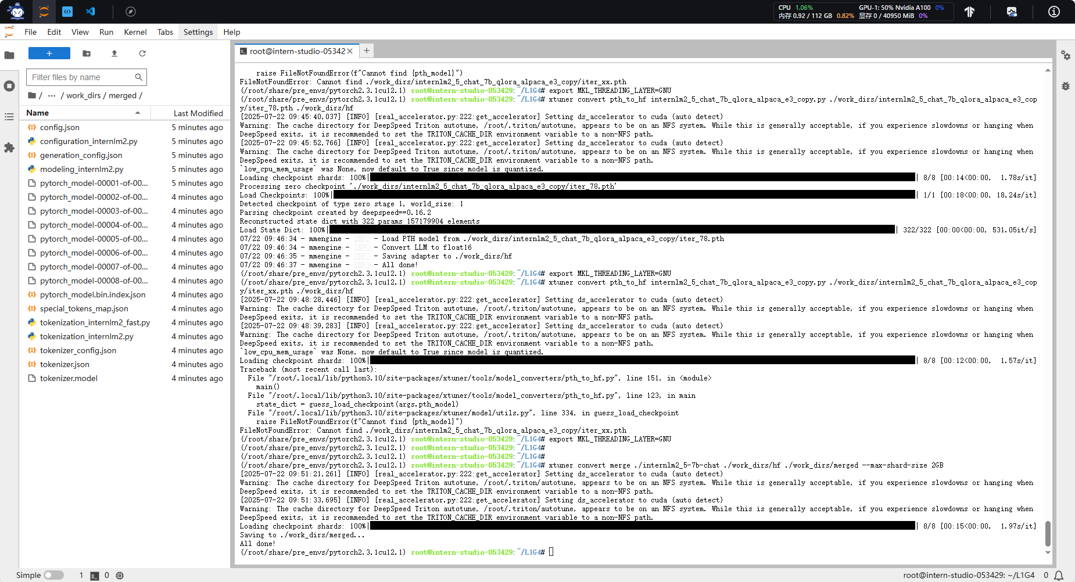Viewport: 1075px width, 582px height.
Task: Click the root folder icon in breadcrumb
Action: coord(32,95)
